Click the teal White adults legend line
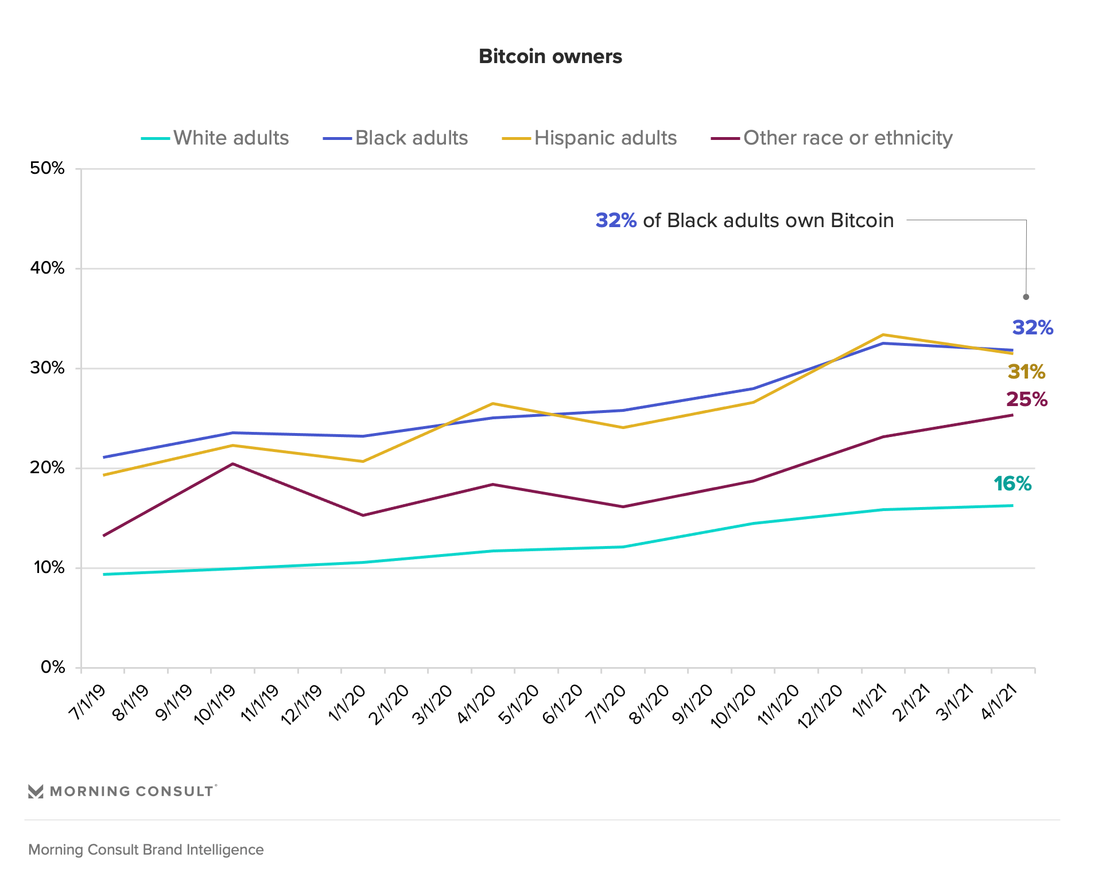Image resolution: width=1102 pixels, height=881 pixels. click(x=156, y=138)
